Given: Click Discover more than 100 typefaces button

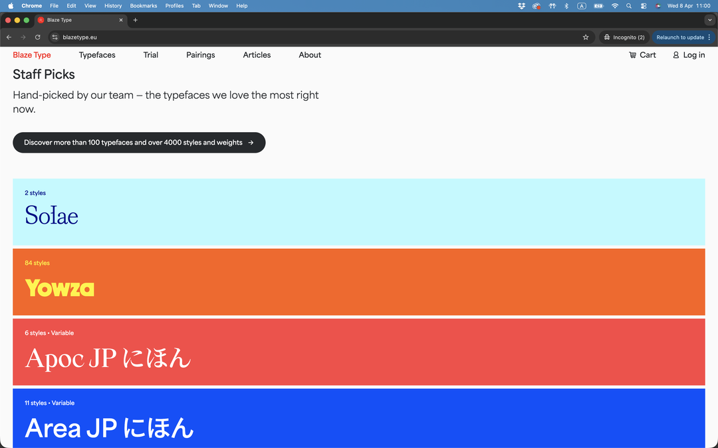Looking at the screenshot, I should click(139, 143).
